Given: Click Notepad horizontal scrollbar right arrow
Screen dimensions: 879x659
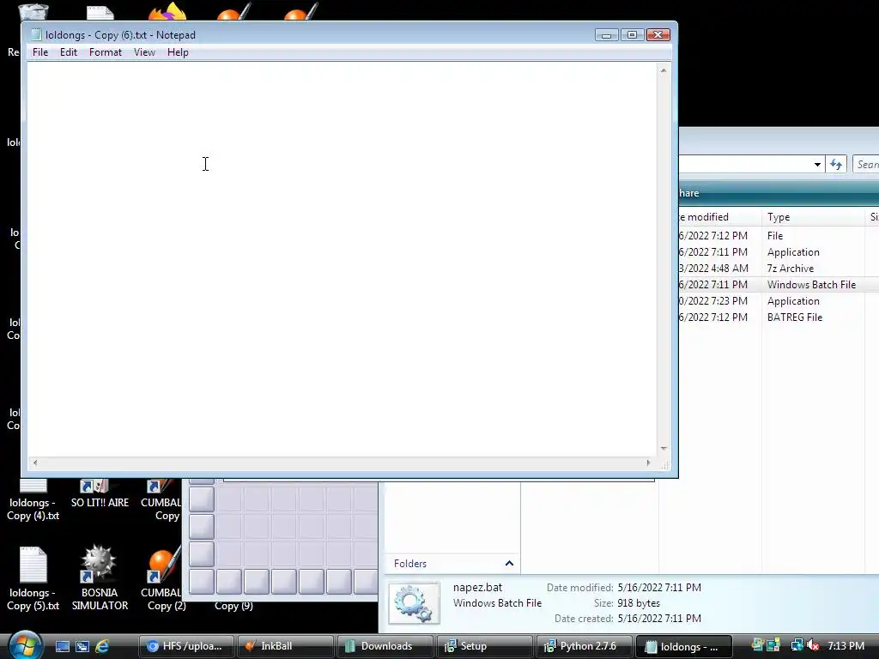Looking at the screenshot, I should click(649, 463).
